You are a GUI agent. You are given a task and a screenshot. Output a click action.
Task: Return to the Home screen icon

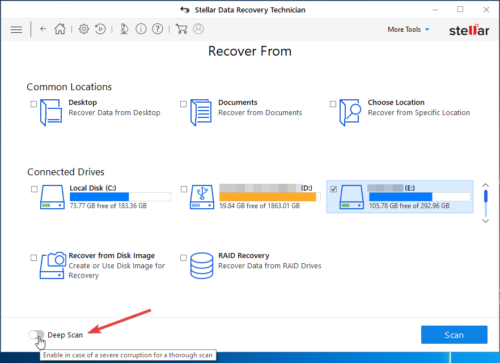coord(60,29)
